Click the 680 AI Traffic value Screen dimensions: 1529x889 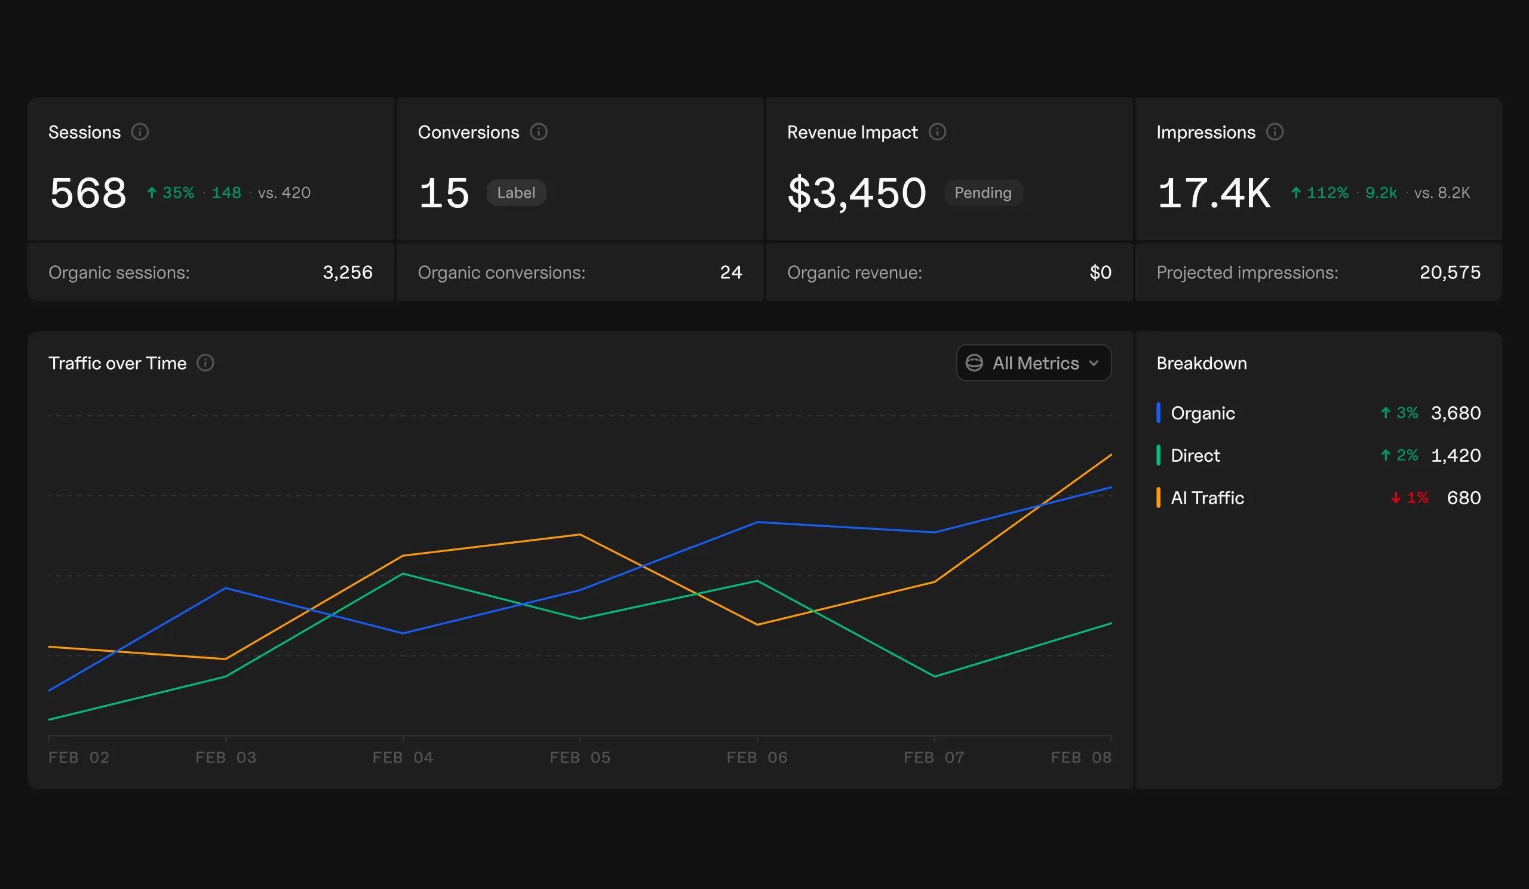[1463, 498]
